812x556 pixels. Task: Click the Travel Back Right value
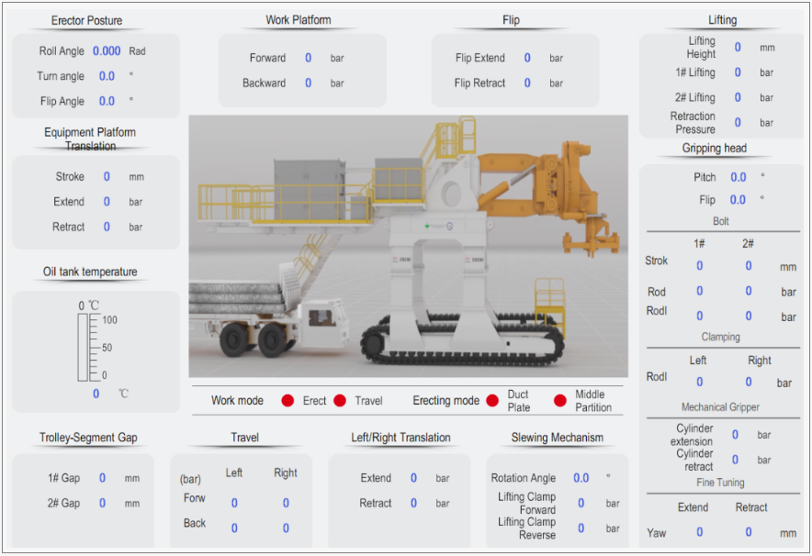pyautogui.click(x=286, y=528)
